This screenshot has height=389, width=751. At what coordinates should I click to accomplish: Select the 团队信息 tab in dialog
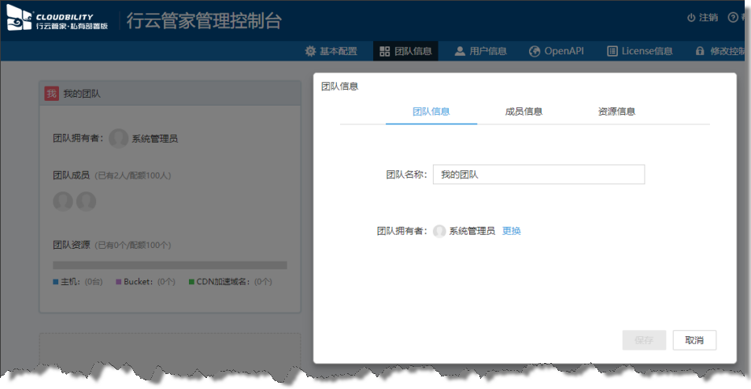(431, 112)
